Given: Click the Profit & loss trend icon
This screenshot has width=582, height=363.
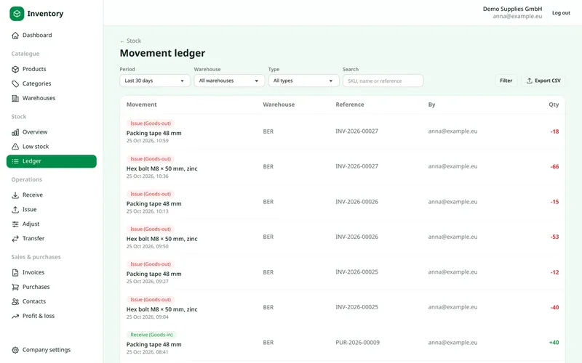Looking at the screenshot, I should 15,316.
